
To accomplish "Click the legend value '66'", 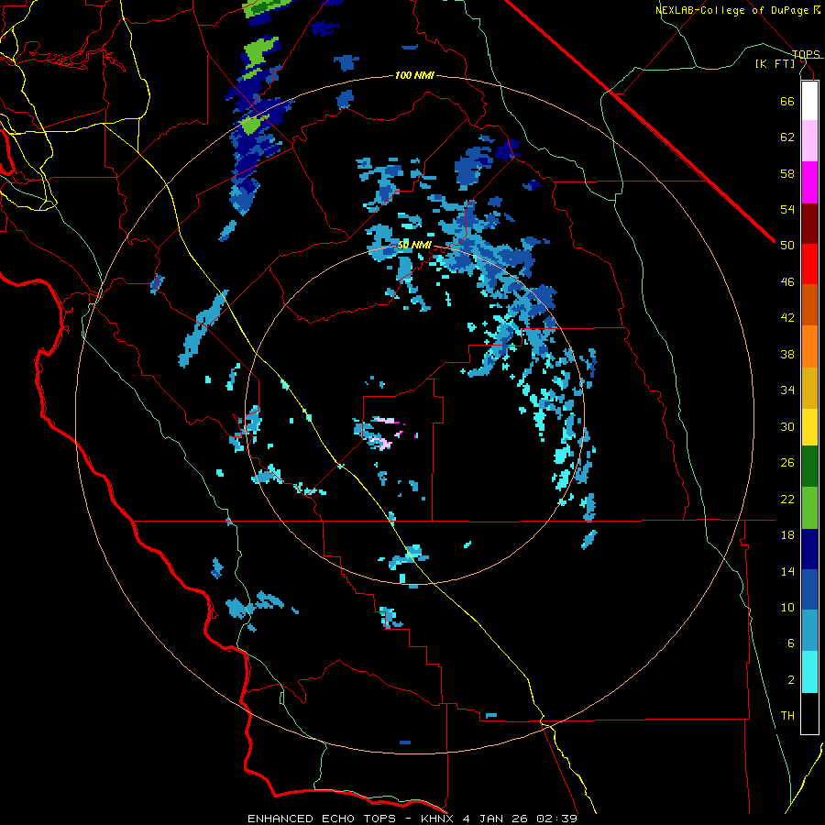I will [x=787, y=101].
